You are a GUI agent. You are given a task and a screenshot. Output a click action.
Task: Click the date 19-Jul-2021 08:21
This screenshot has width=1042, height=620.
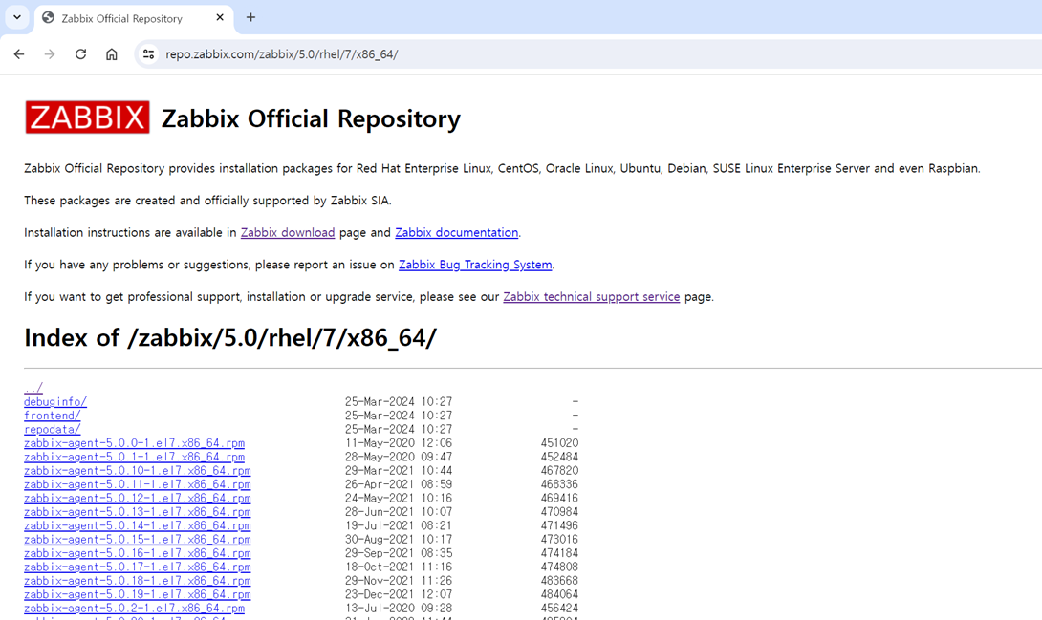coord(398,525)
